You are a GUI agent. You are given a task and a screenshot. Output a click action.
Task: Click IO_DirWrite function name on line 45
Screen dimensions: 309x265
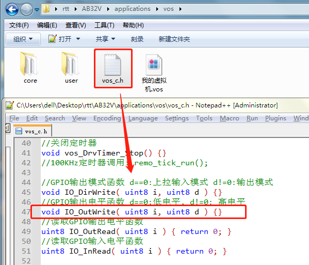click(90, 192)
